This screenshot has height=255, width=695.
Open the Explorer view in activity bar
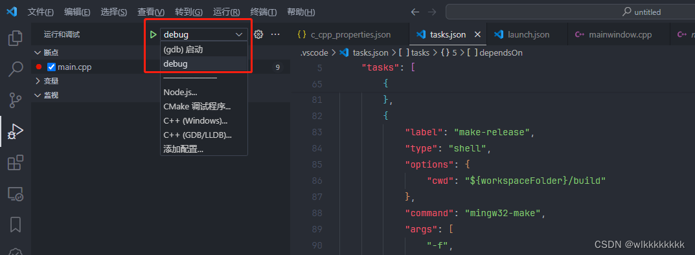tap(16, 39)
